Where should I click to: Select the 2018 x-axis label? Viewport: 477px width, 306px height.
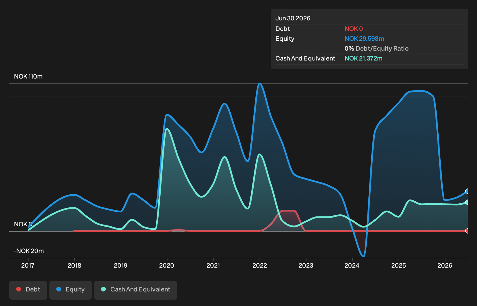point(74,266)
